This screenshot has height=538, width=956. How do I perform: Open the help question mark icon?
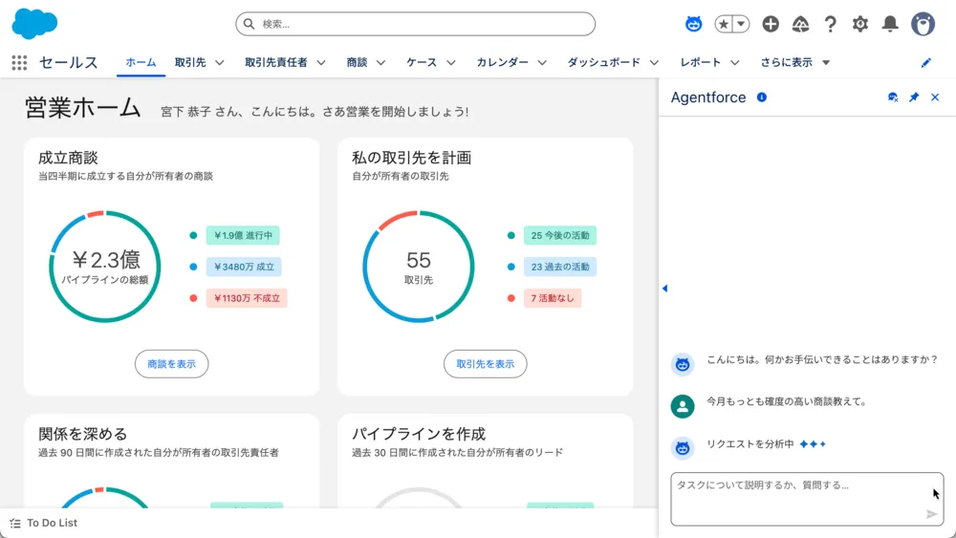[x=830, y=24]
